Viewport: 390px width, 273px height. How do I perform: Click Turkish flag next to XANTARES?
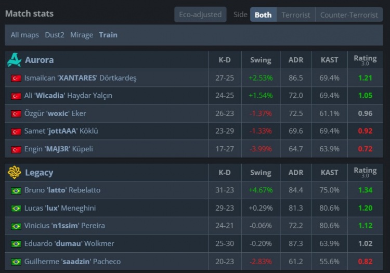coord(16,78)
